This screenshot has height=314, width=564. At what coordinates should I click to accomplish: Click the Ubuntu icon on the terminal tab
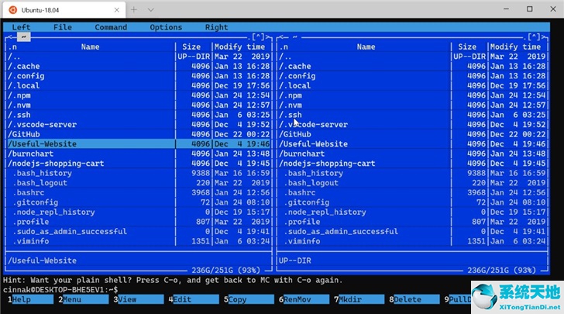(x=12, y=10)
